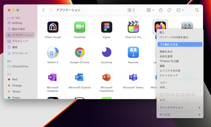Click the Final Cut Pro label
This screenshot has height=127, width=211.
133,37
